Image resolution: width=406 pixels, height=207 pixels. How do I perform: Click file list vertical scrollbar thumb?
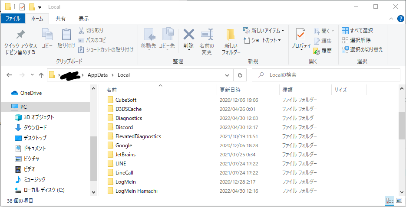pos(402,126)
